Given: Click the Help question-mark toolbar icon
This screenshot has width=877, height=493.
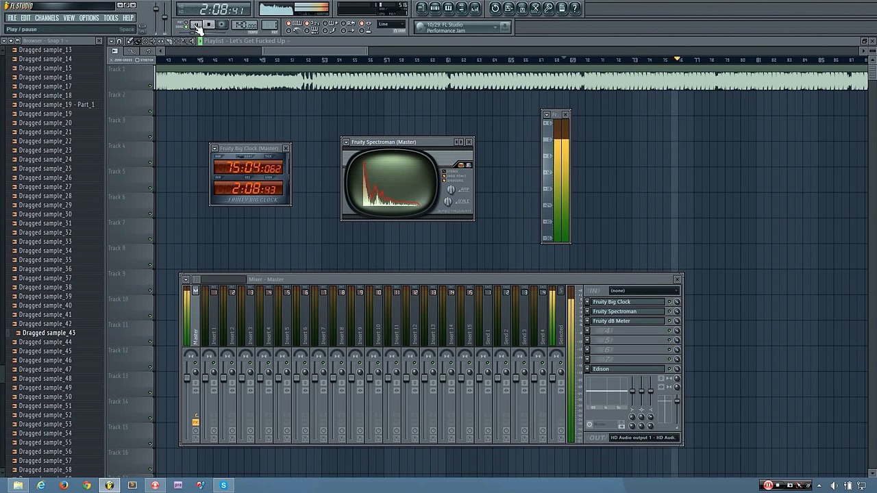Looking at the screenshot, I should 575,8.
